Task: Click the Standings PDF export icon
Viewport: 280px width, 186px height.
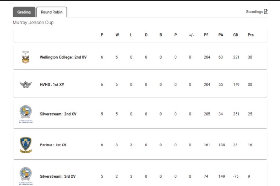Action: click(x=266, y=12)
